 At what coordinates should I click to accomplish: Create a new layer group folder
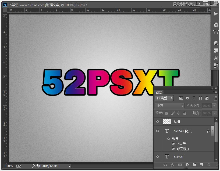[194, 165]
